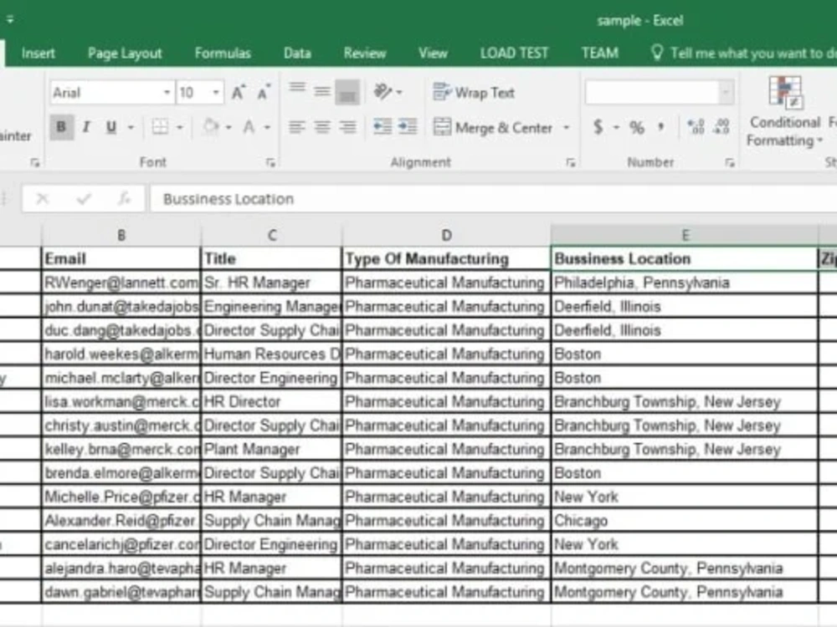Screen dimensions: 837x627
Task: Open the font size 10 dropdown
Action: click(x=216, y=93)
